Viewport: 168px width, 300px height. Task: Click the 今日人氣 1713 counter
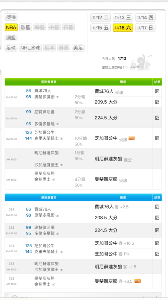114,58
